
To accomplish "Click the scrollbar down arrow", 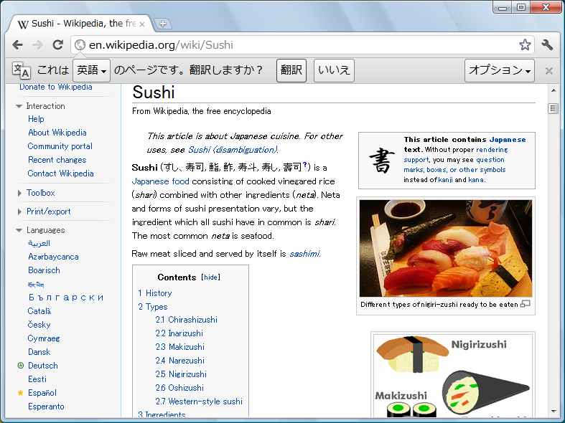I will (x=553, y=411).
